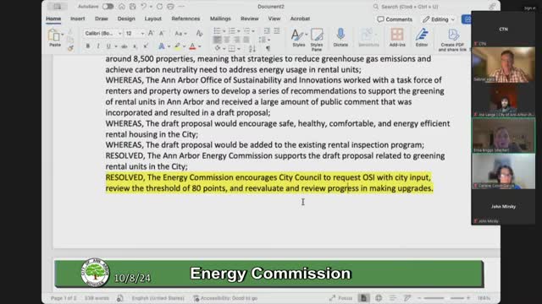
Task: Decrease paragraph indent
Action: pos(267,31)
